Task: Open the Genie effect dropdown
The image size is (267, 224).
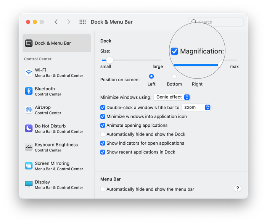Action: (x=172, y=97)
